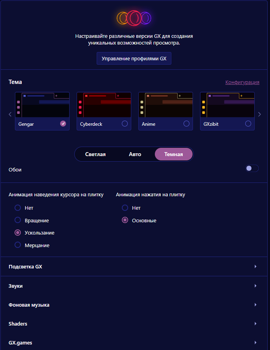Screen dimensions: 270x350
Task: Select Вращение hover animation
Action: [x=18, y=220]
